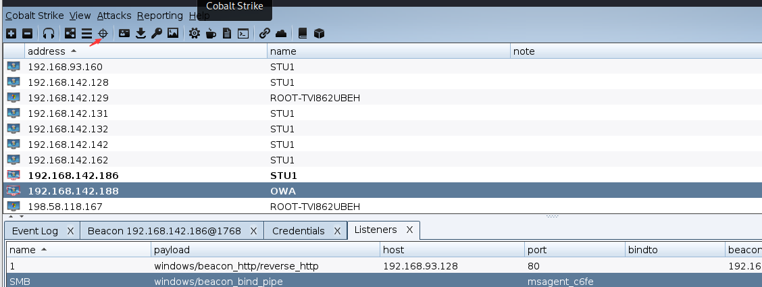The height and width of the screenshot is (287, 762).
Task: Click the host icon beside 192.168.142.129
Action: (14, 98)
